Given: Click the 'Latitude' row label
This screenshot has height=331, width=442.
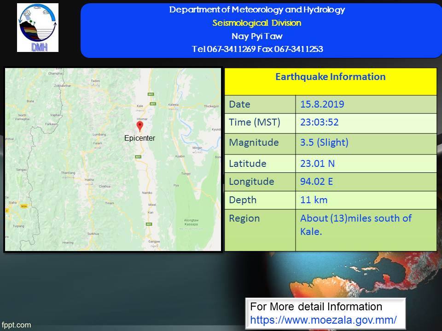Looking at the screenshot, I should tap(248, 164).
